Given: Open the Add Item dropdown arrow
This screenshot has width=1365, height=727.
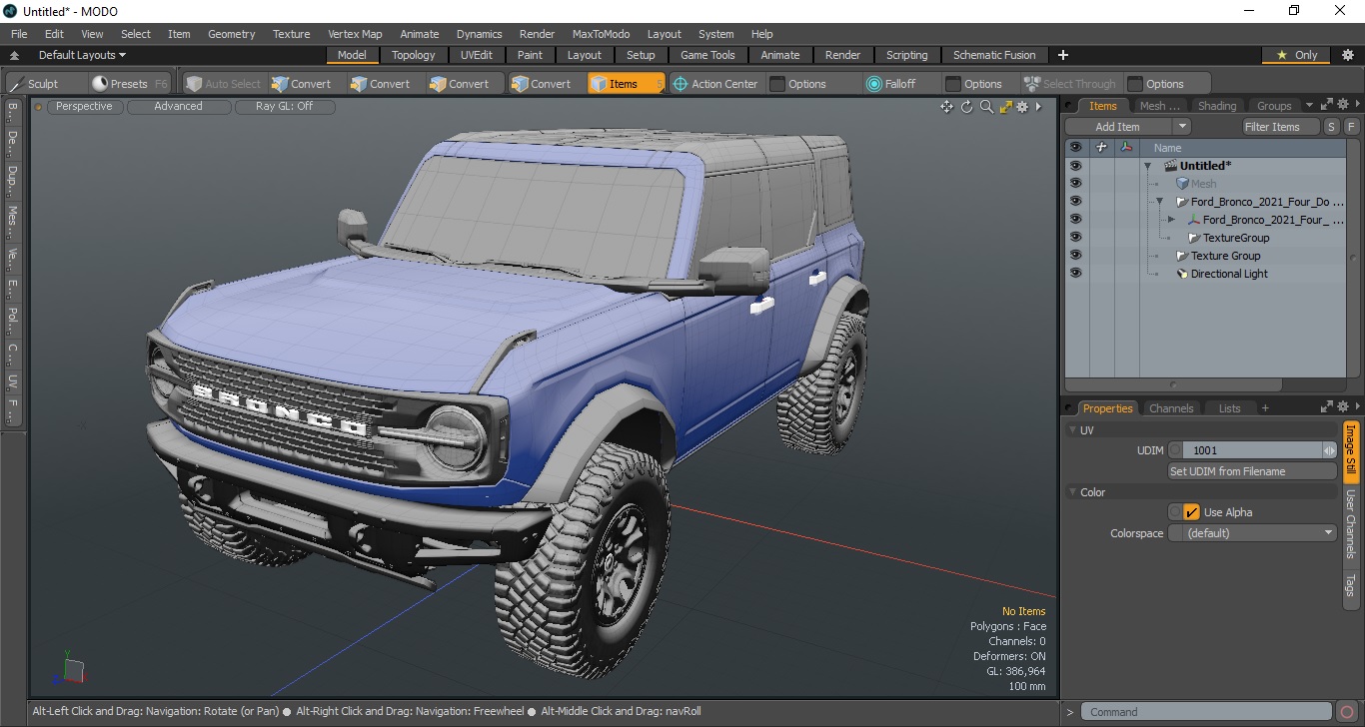Looking at the screenshot, I should tap(1181, 127).
